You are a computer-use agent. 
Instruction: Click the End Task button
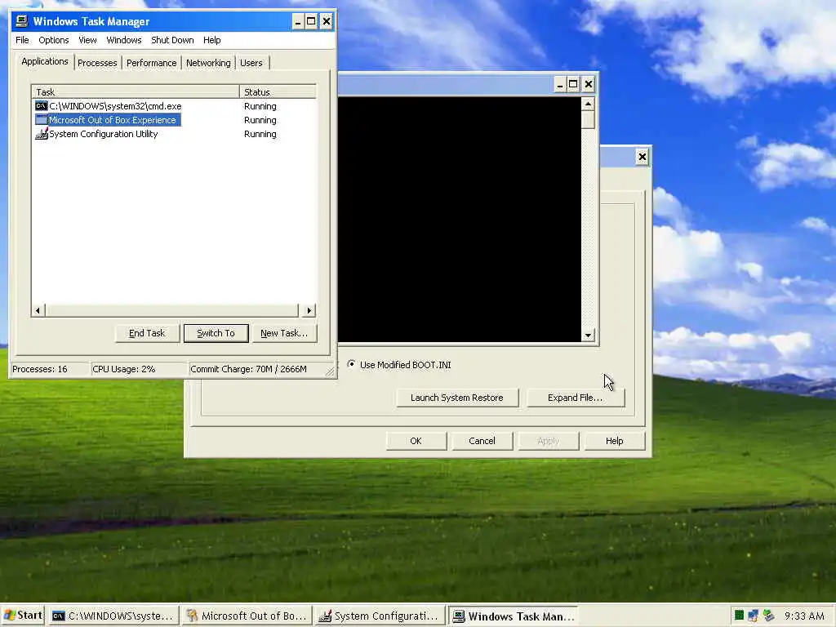(147, 333)
